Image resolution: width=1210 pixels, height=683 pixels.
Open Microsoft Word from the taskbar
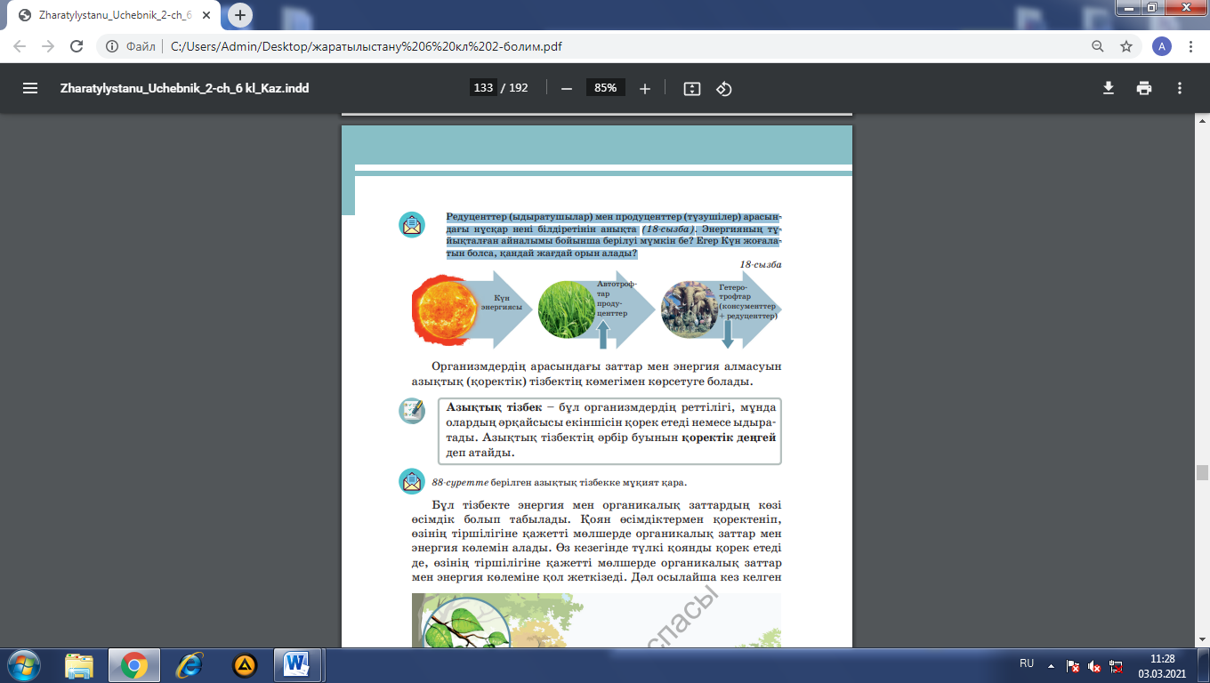coord(296,664)
